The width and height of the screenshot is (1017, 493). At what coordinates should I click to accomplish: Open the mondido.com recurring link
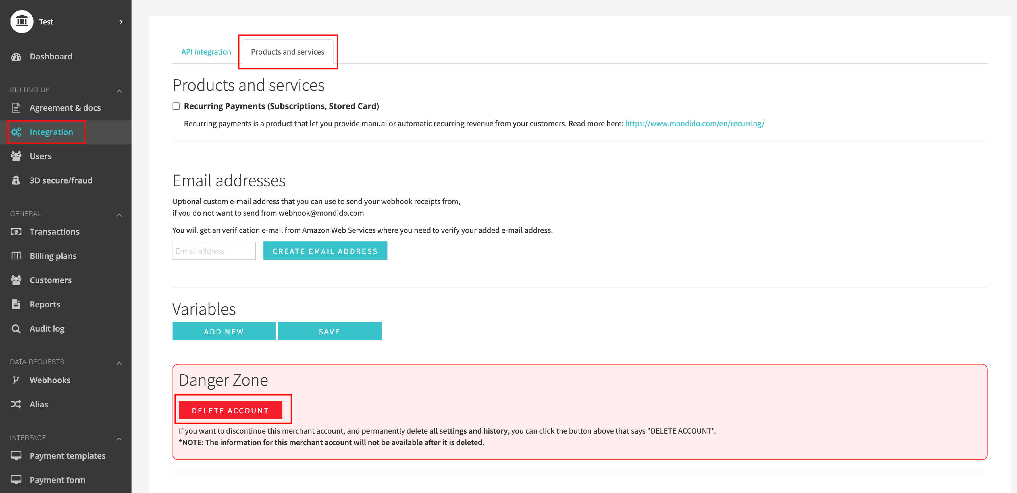coord(695,123)
